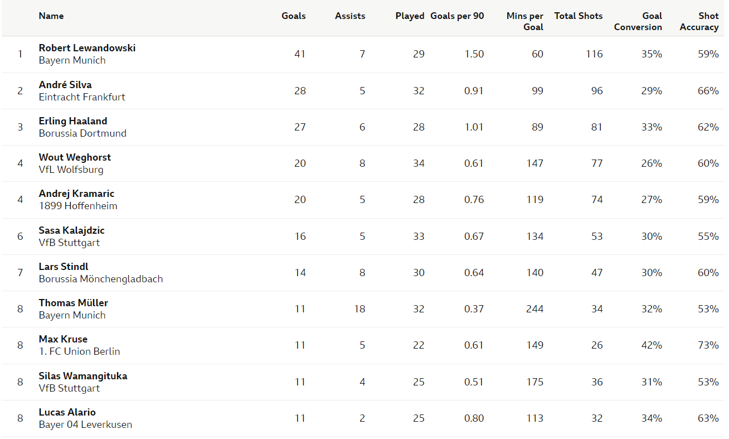The width and height of the screenshot is (729, 439).
Task: Sort table by Goals column header
Action: click(x=293, y=16)
